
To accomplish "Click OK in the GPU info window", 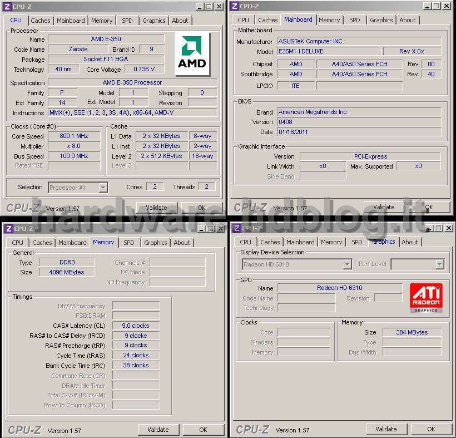I will (x=432, y=429).
